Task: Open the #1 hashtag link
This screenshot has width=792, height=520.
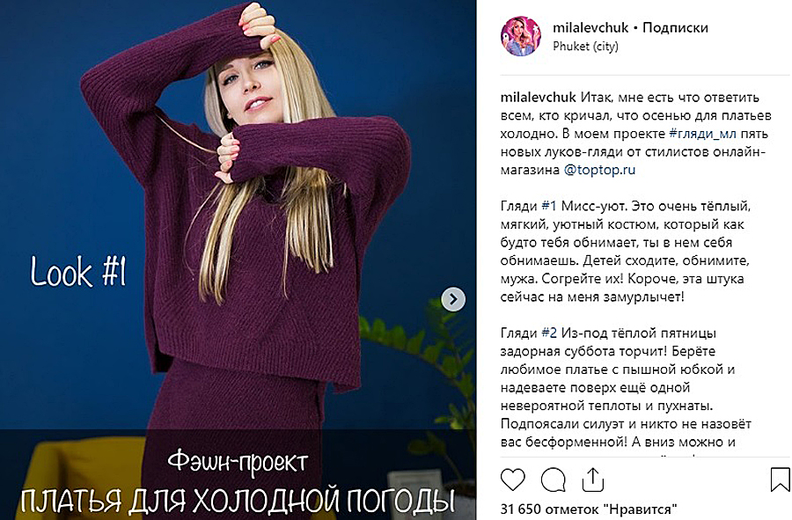Action: 548,207
